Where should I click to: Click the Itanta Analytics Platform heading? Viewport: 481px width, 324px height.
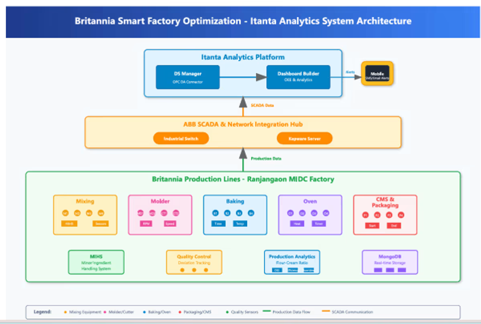(243, 57)
